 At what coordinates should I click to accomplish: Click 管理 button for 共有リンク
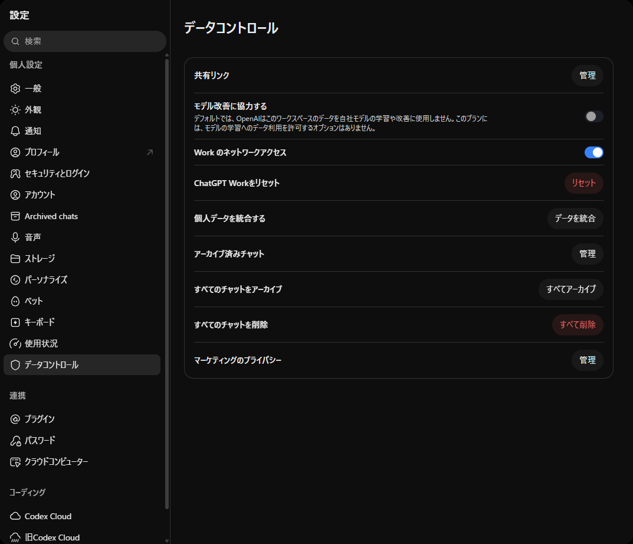tap(588, 76)
